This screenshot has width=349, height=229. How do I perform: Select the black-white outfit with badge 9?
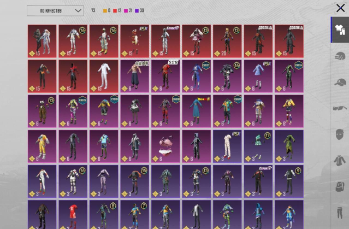[x=289, y=181]
